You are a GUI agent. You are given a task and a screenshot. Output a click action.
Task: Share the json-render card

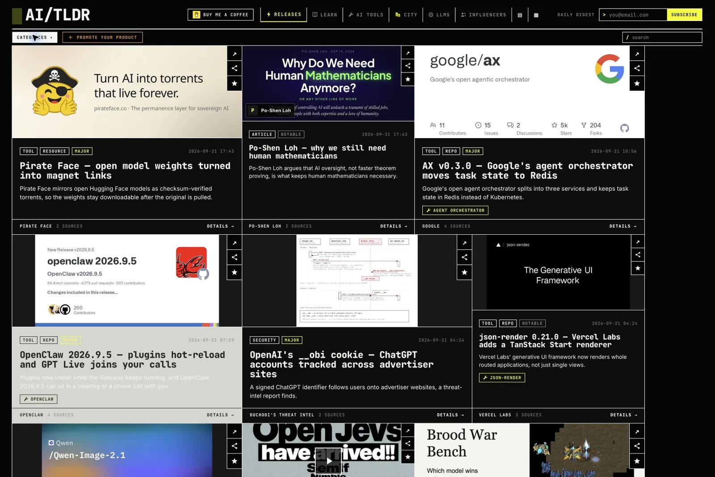pos(638,255)
